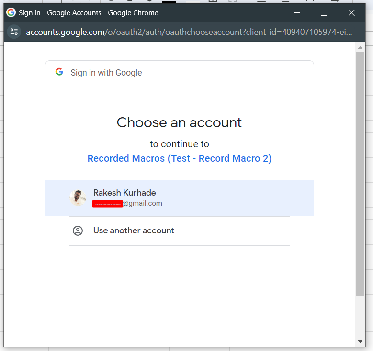Click the scroll up arrow
The width and height of the screenshot is (373, 351).
(x=360, y=48)
